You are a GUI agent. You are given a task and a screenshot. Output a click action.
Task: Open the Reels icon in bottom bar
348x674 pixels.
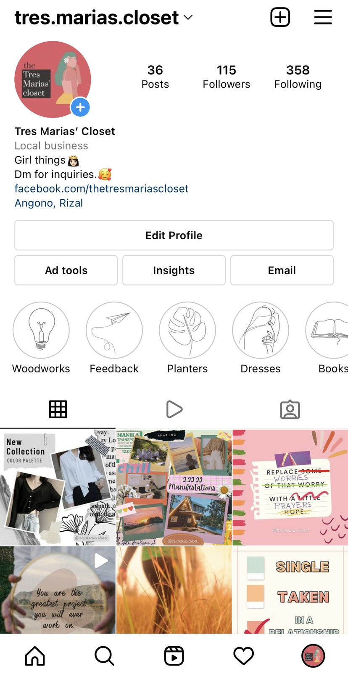pos(174,656)
